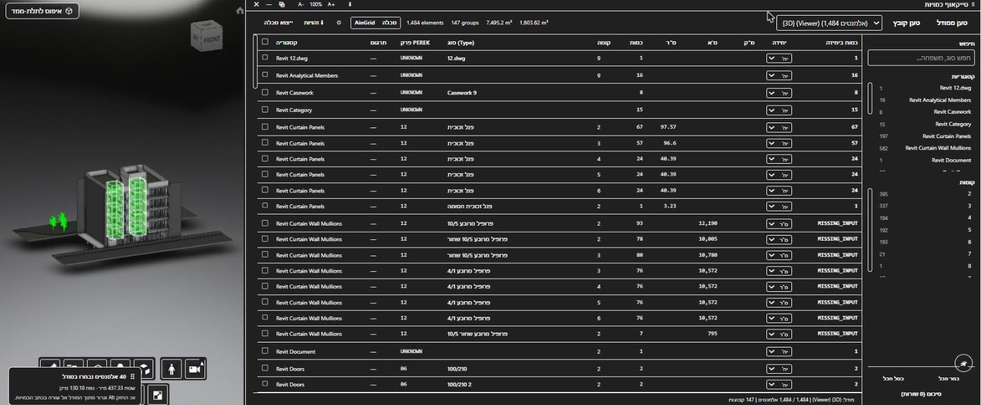Check the Revit Category row checkbox
The width and height of the screenshot is (981, 405).
[265, 110]
